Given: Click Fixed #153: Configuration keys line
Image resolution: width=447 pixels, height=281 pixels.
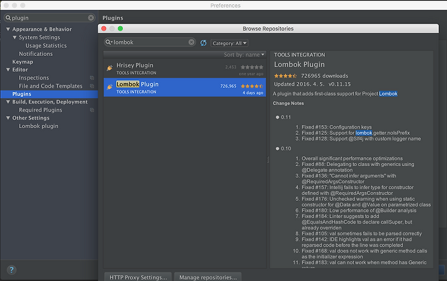Looking at the screenshot, I should [x=336, y=127].
